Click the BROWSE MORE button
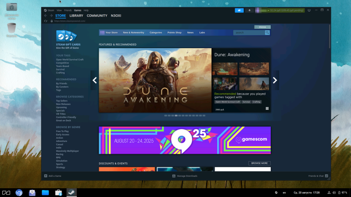The width and height of the screenshot is (351, 197). [259, 163]
